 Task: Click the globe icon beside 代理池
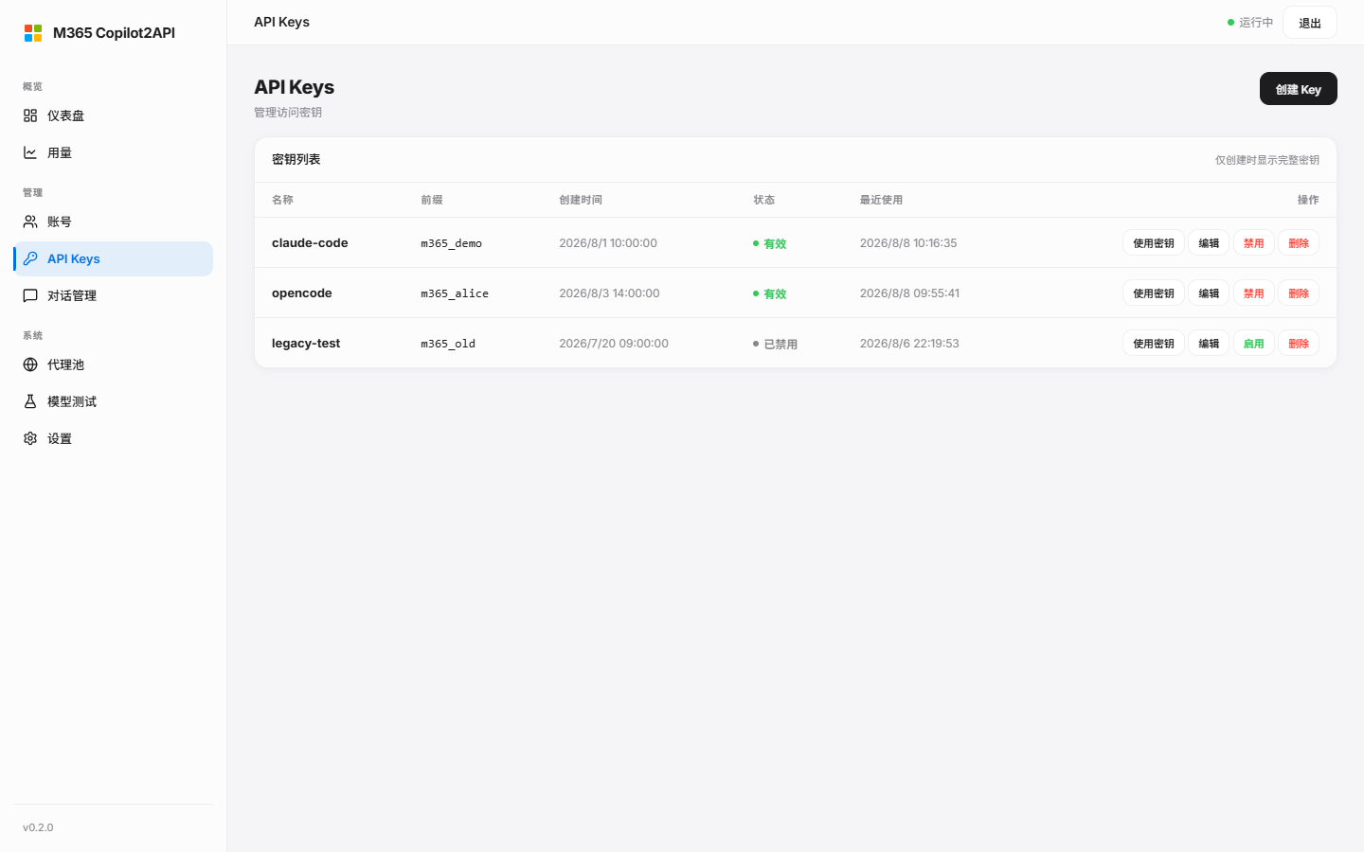point(30,364)
